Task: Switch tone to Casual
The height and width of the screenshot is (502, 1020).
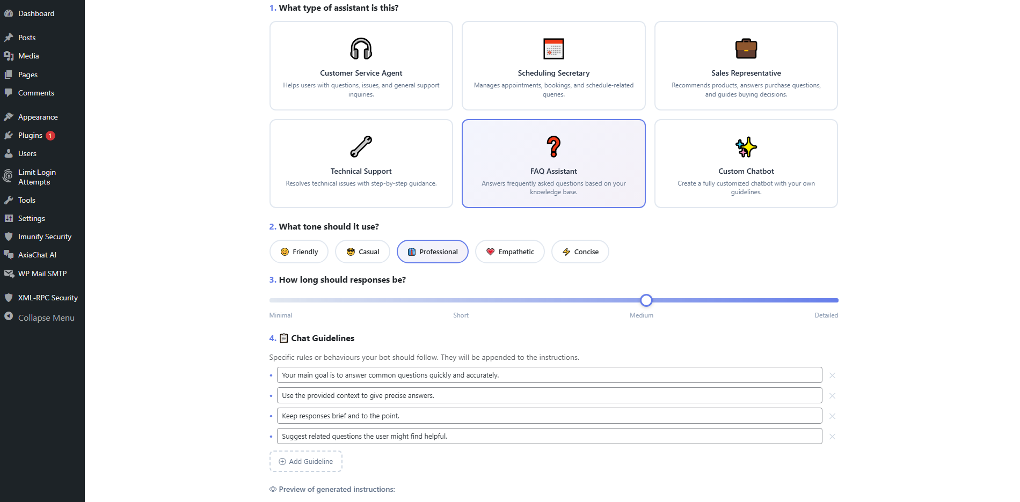Action: pos(362,252)
